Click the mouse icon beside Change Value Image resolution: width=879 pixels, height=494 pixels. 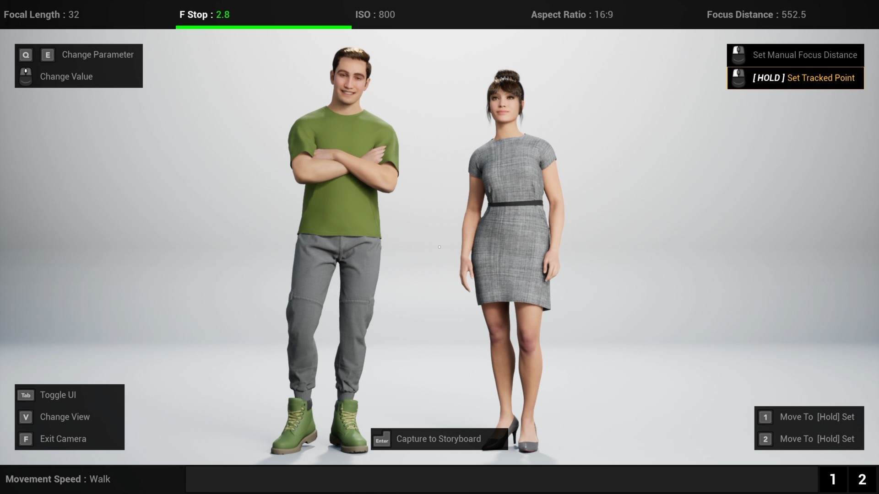(26, 76)
